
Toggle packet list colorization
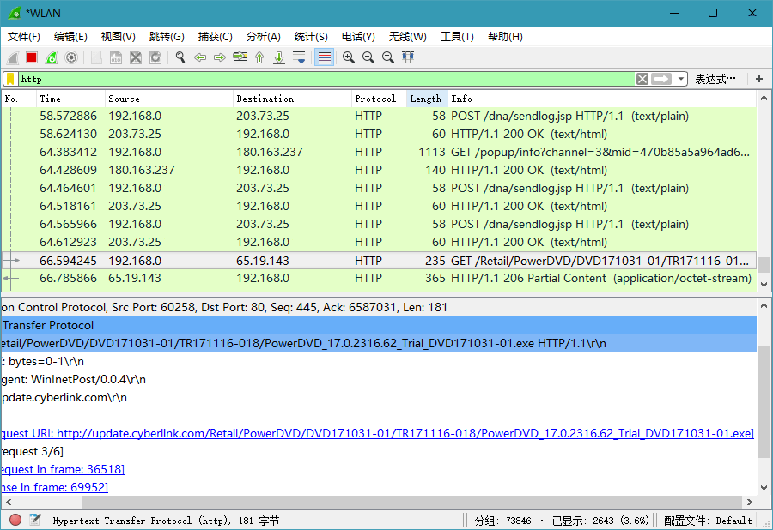coord(324,57)
